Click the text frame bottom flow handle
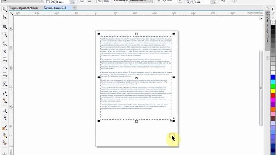The width and height of the screenshot is (276, 155). 136,121
